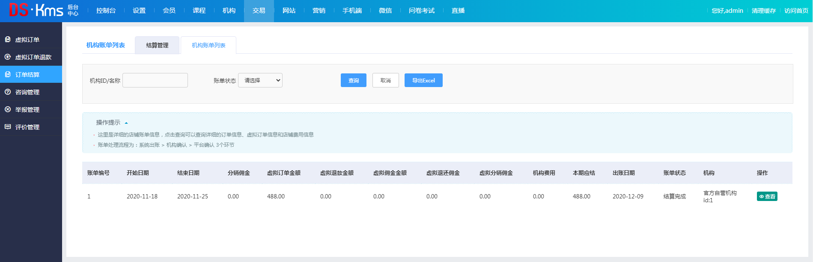Open 营销 in top navigation
The width and height of the screenshot is (813, 262).
point(319,11)
